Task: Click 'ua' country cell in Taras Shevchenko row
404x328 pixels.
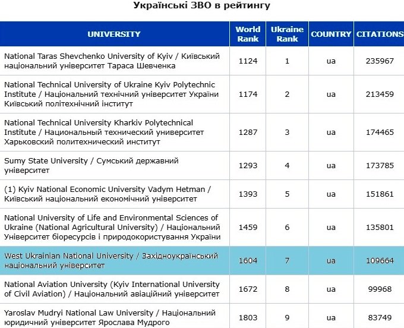Action: [x=331, y=61]
